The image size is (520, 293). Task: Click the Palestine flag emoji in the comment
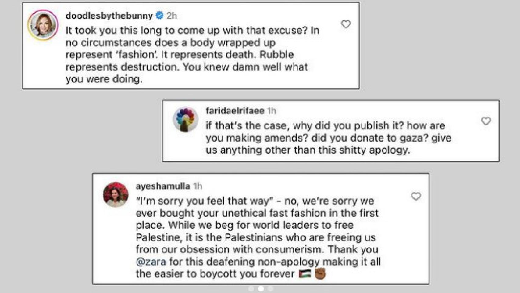click(305, 274)
